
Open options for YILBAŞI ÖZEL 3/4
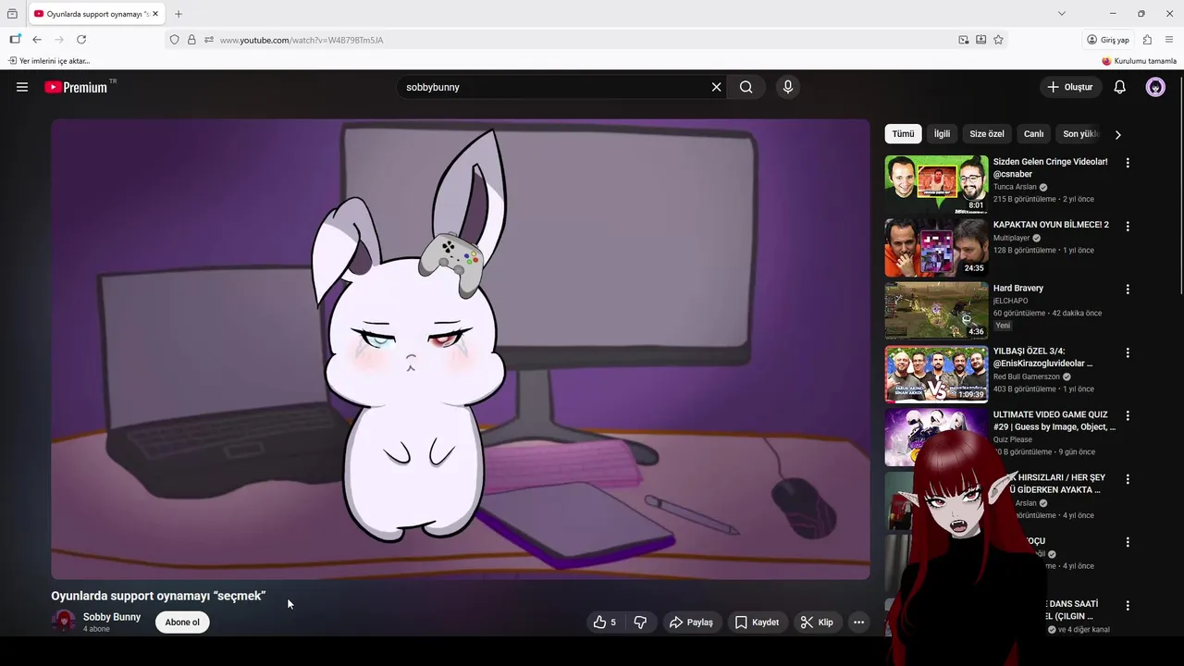click(x=1128, y=352)
